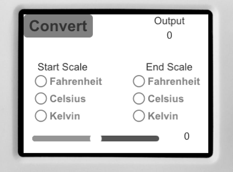This screenshot has height=172, width=233.
Task: Click the Output label
Action: pos(169,21)
